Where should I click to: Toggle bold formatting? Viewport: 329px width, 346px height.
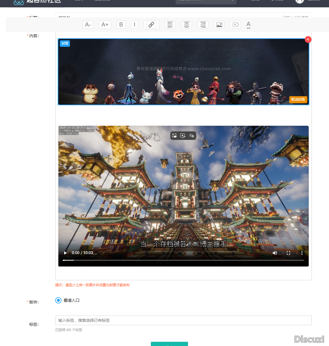[121, 25]
